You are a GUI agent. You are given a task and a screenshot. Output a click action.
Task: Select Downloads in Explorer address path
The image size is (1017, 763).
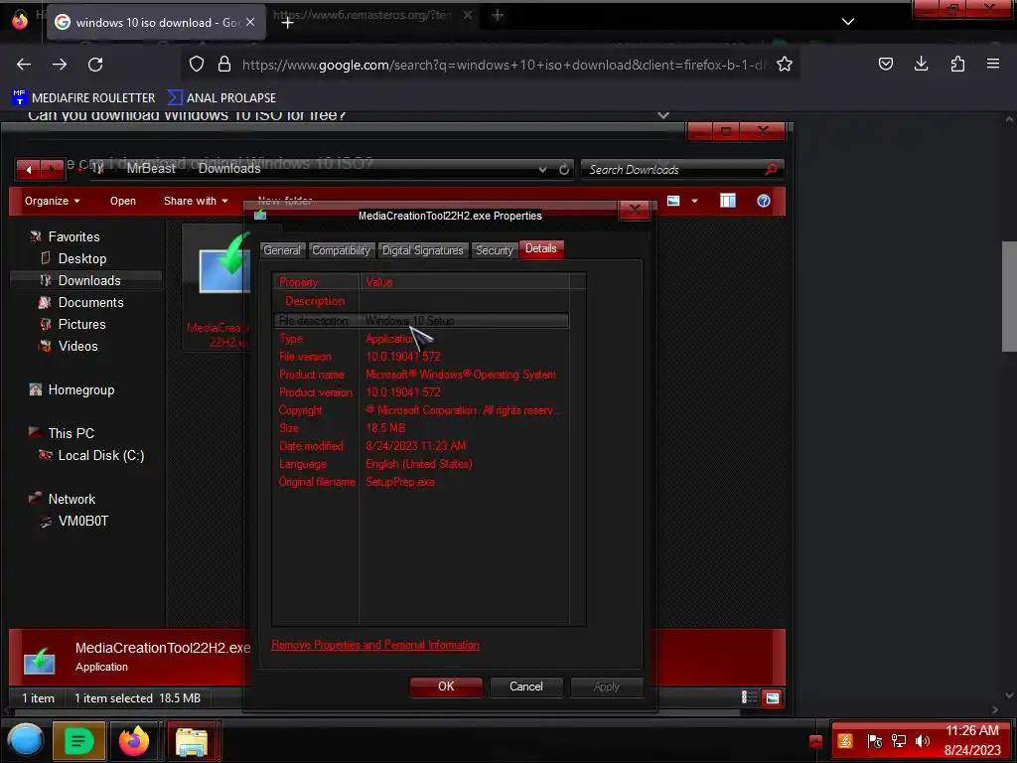229,169
